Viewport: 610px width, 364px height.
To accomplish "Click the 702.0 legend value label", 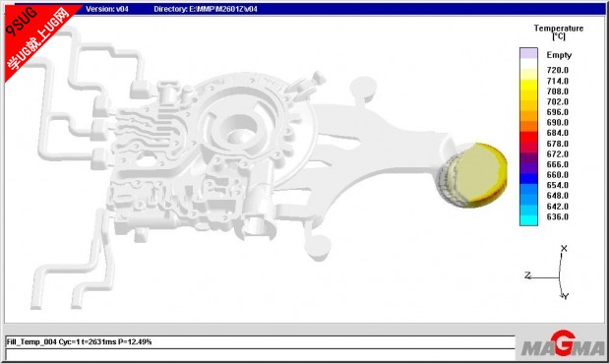I will (x=558, y=102).
